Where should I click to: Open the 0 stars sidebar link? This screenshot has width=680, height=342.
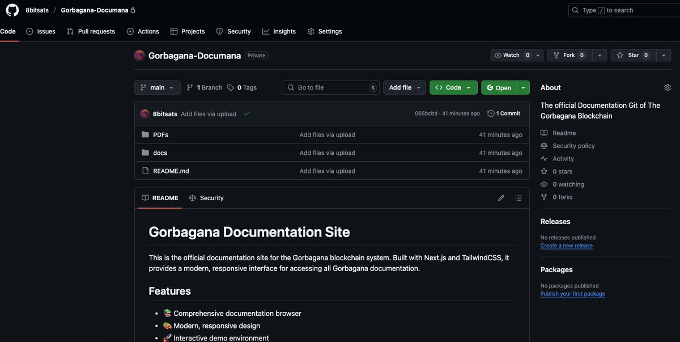pos(557,171)
